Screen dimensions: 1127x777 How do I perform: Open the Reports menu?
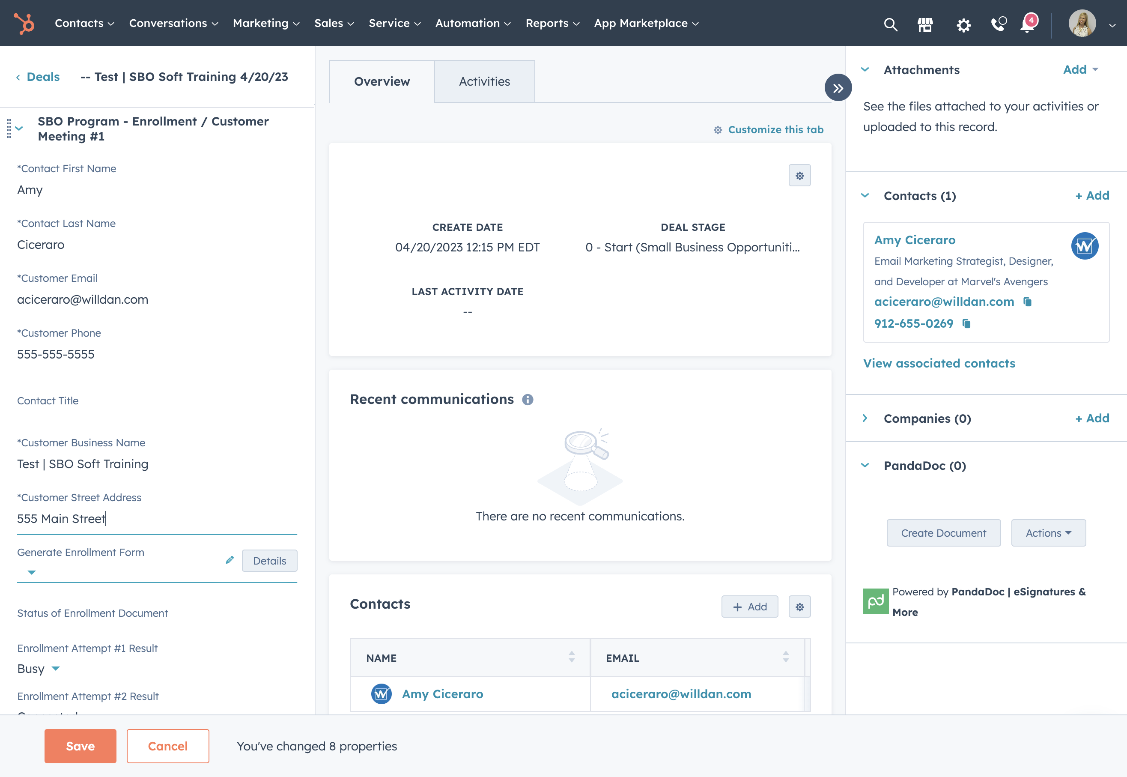pos(552,24)
